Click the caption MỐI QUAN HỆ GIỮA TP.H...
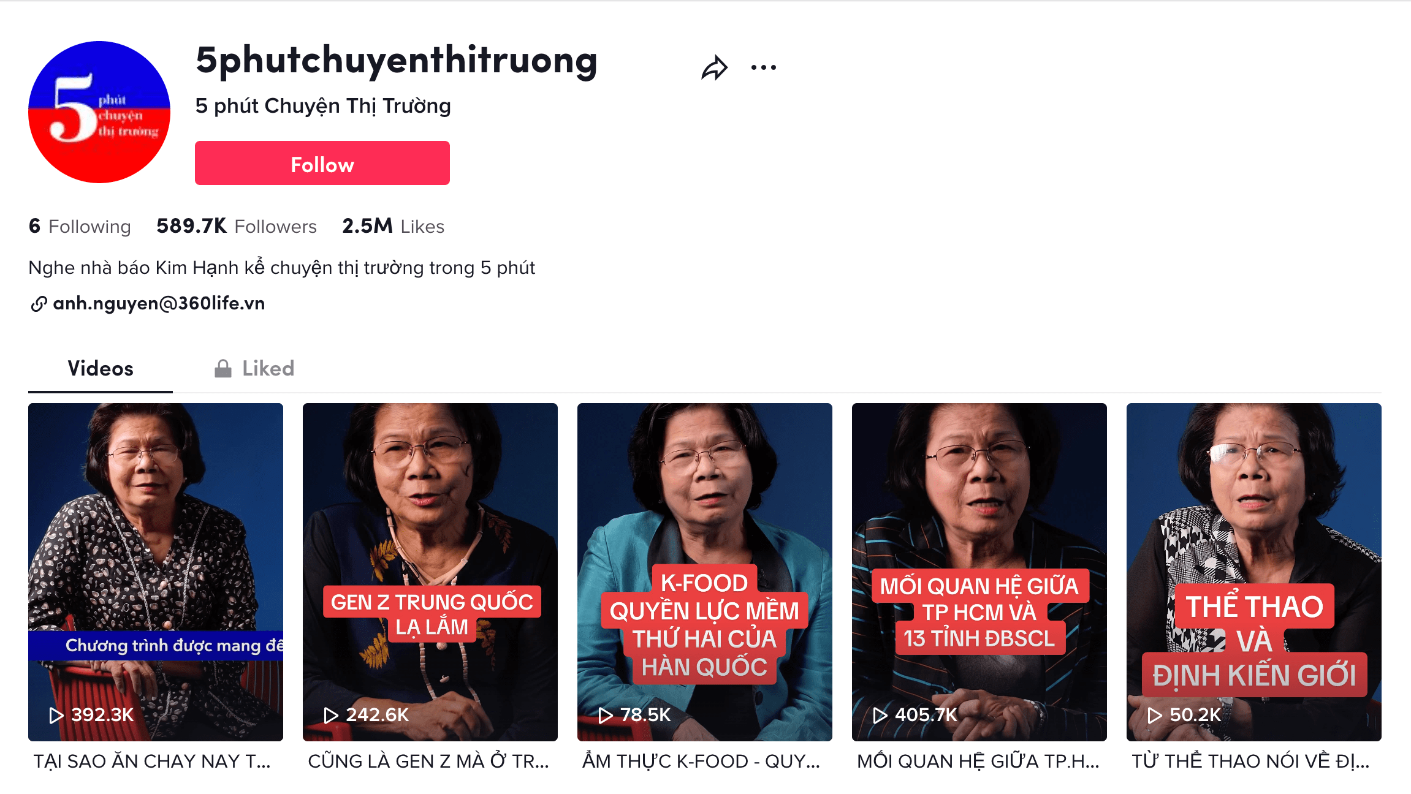This screenshot has height=794, width=1411. tap(978, 762)
